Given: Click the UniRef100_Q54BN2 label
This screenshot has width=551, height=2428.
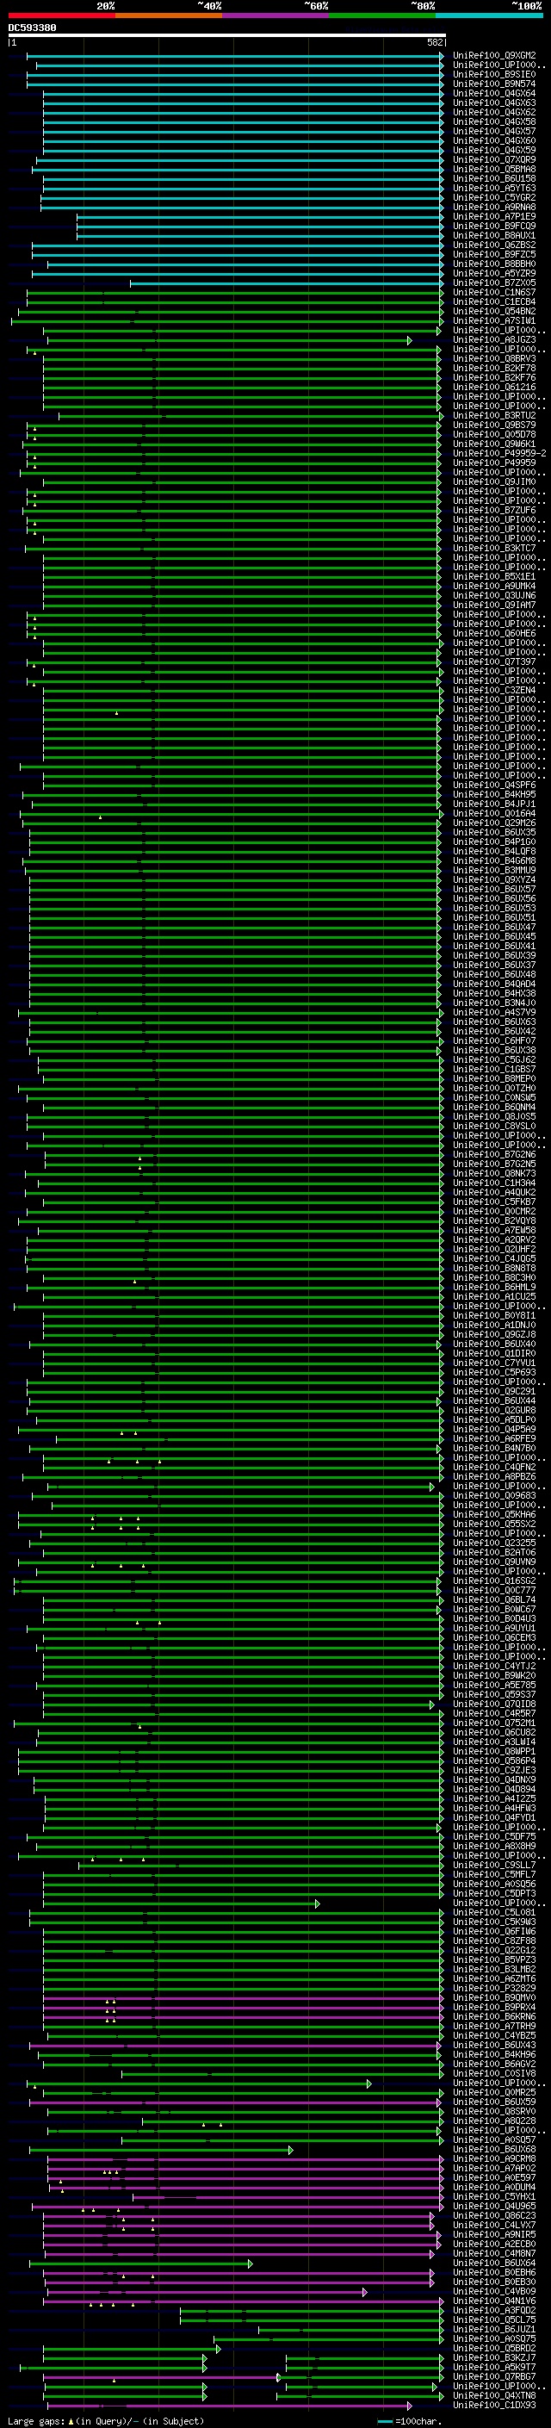Looking at the screenshot, I should [494, 311].
